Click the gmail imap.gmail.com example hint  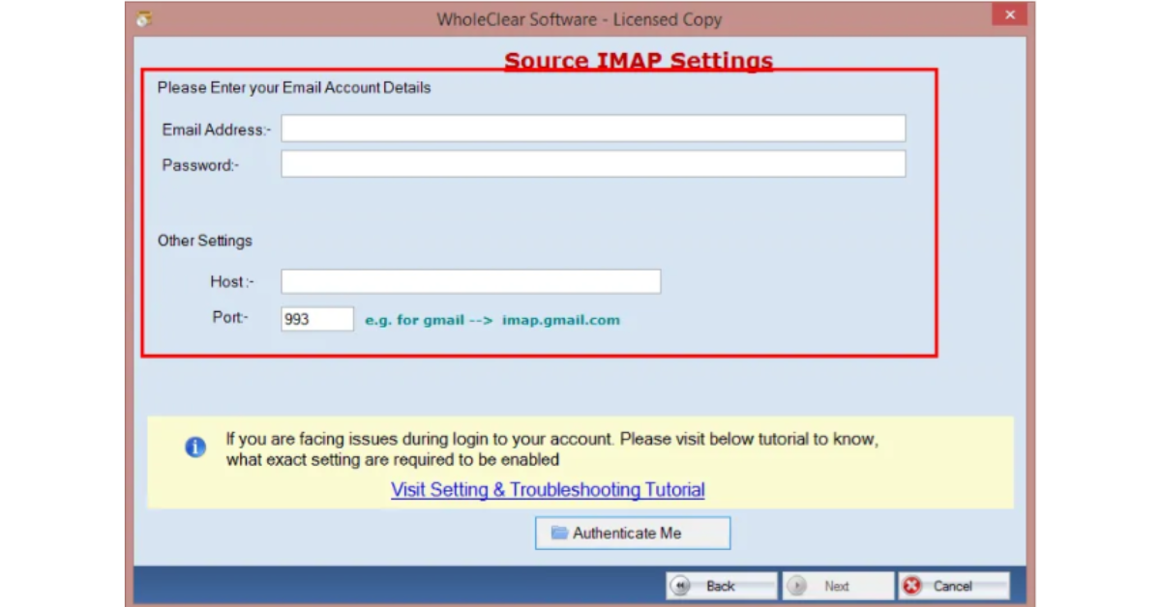coord(492,320)
